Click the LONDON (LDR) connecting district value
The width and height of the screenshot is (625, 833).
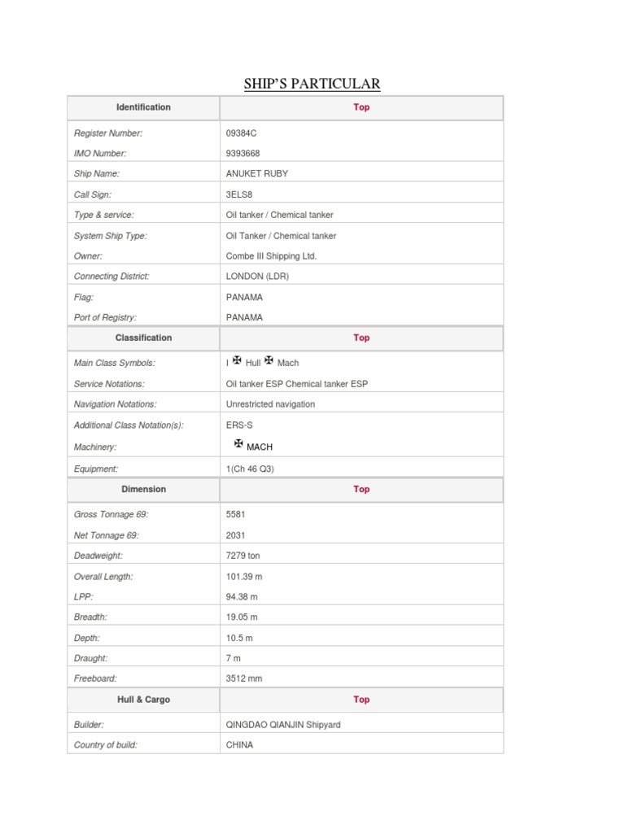coord(257,277)
